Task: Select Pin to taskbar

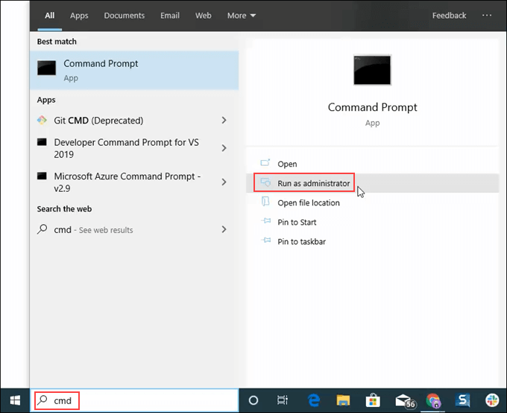Action: point(372,241)
